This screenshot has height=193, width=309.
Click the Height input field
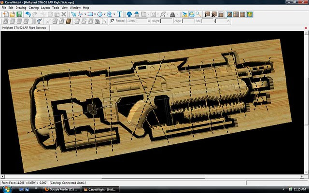pos(166,21)
